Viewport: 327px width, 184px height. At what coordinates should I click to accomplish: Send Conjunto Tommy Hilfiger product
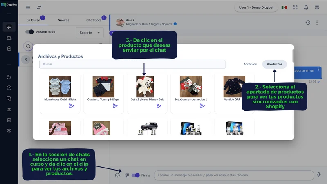(x=115, y=106)
